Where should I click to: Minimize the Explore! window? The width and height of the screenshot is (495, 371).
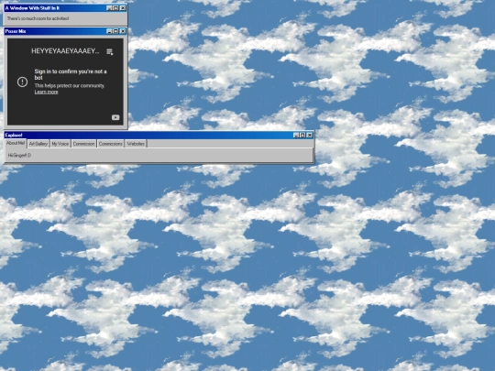296,135
